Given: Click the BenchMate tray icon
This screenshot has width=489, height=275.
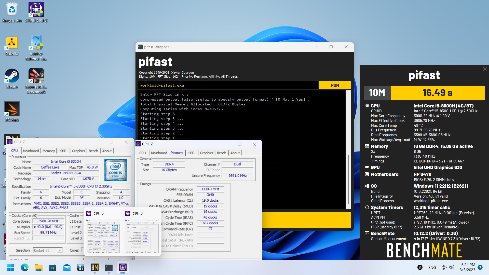Looking at the screenshot, I should (420, 267).
